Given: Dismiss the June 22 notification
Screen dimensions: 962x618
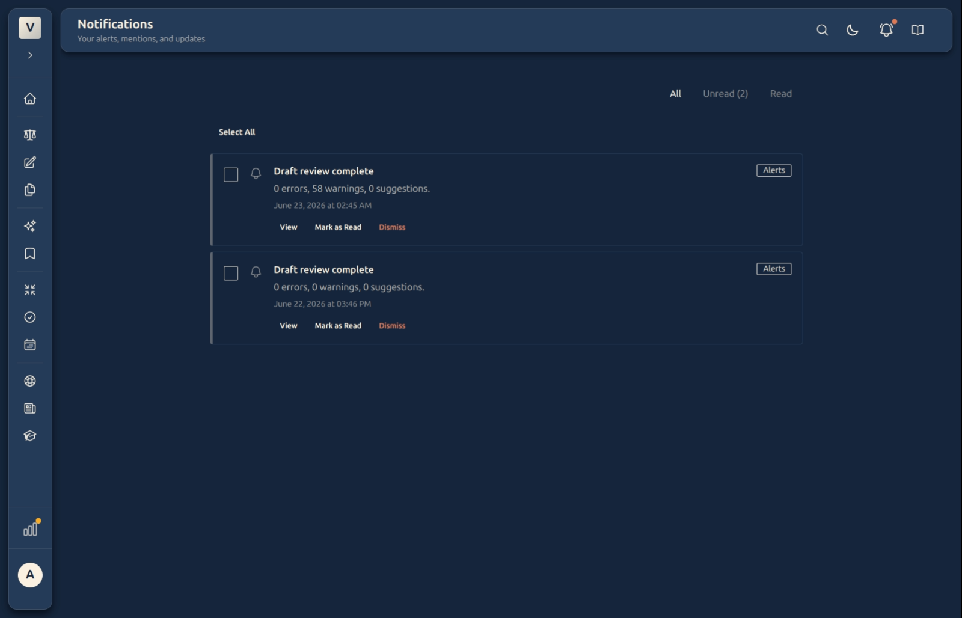Looking at the screenshot, I should [x=392, y=326].
